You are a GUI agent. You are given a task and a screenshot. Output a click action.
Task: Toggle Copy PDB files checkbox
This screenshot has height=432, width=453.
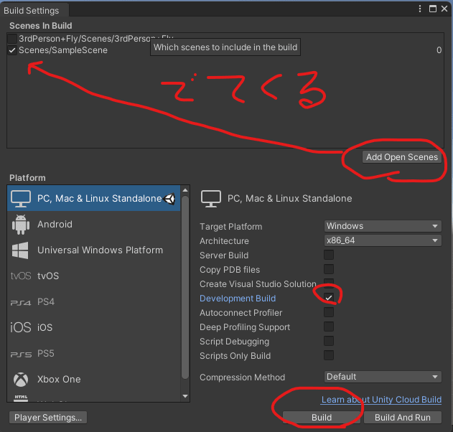[329, 269]
